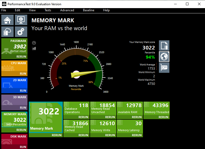Click the PerformanceTest app icon in title bar
Image resolution: width=205 pixels, height=149 pixels.
coord(4,4)
